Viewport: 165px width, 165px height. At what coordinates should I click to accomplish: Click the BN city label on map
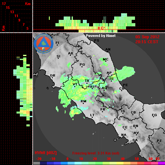pos(136,126)
